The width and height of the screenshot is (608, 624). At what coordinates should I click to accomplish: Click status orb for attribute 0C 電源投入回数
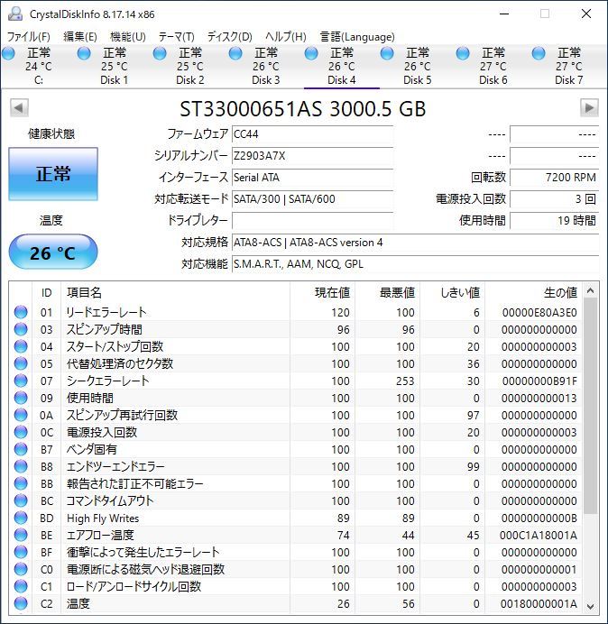(x=21, y=432)
